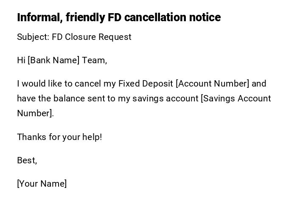Click the "Number]." text ending the paragraph
The image size is (297, 210).
[x=36, y=113]
